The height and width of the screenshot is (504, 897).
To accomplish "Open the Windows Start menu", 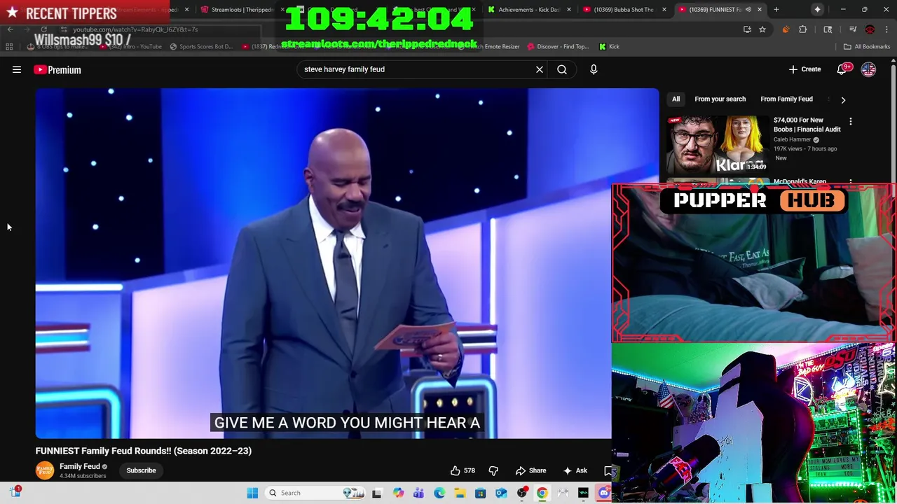I will pos(252,493).
